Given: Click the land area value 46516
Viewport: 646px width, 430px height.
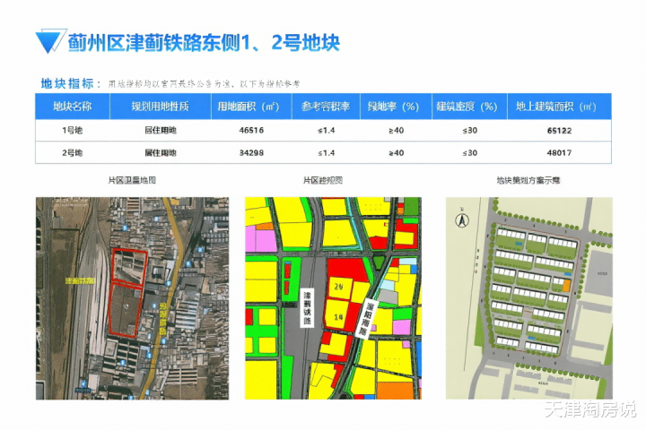Looking at the screenshot, I should pos(251,131).
